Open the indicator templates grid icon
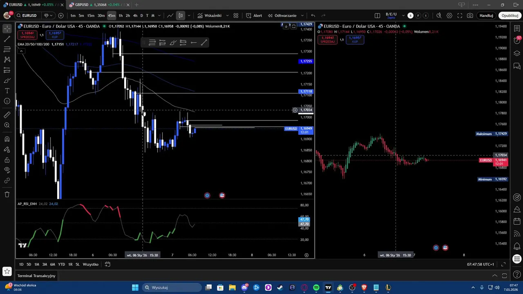523x294 pixels. [x=236, y=16]
